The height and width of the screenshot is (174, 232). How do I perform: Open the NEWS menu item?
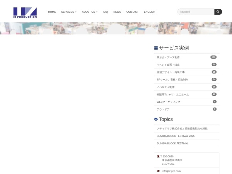(x=117, y=12)
